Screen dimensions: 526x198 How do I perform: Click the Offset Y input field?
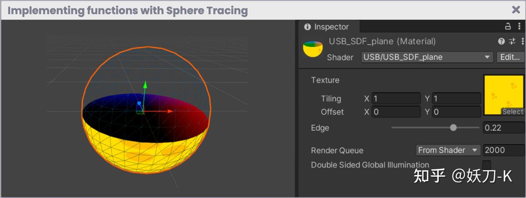click(x=457, y=112)
